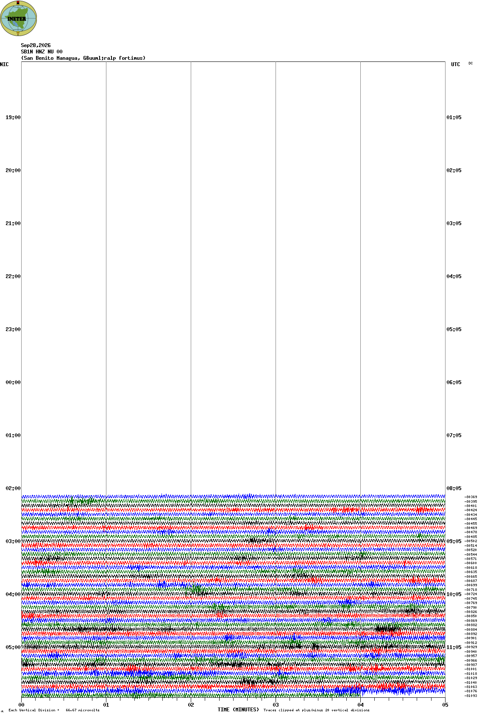Click the DC label beside UTC
The image size is (479, 716).
471,63
